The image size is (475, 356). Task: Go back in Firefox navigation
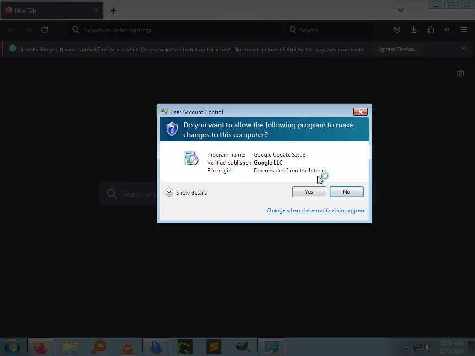click(11, 30)
